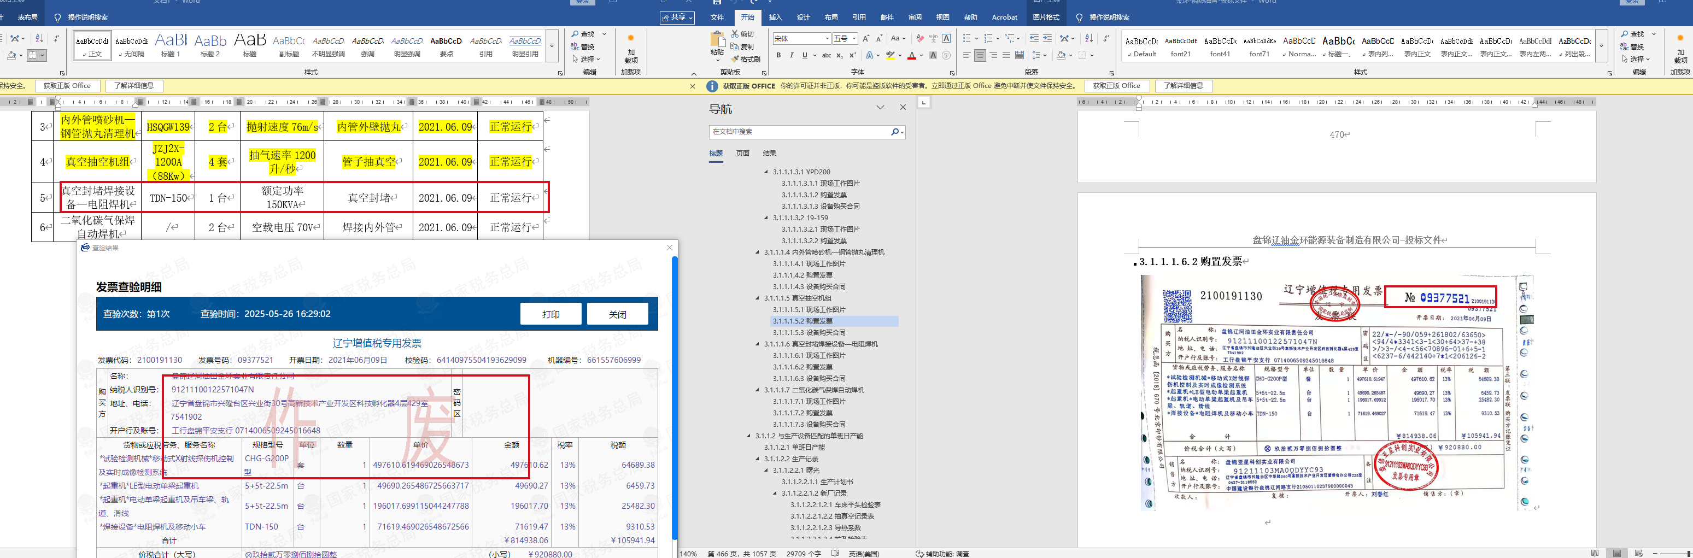Click the Increase Indent icon

(1047, 39)
